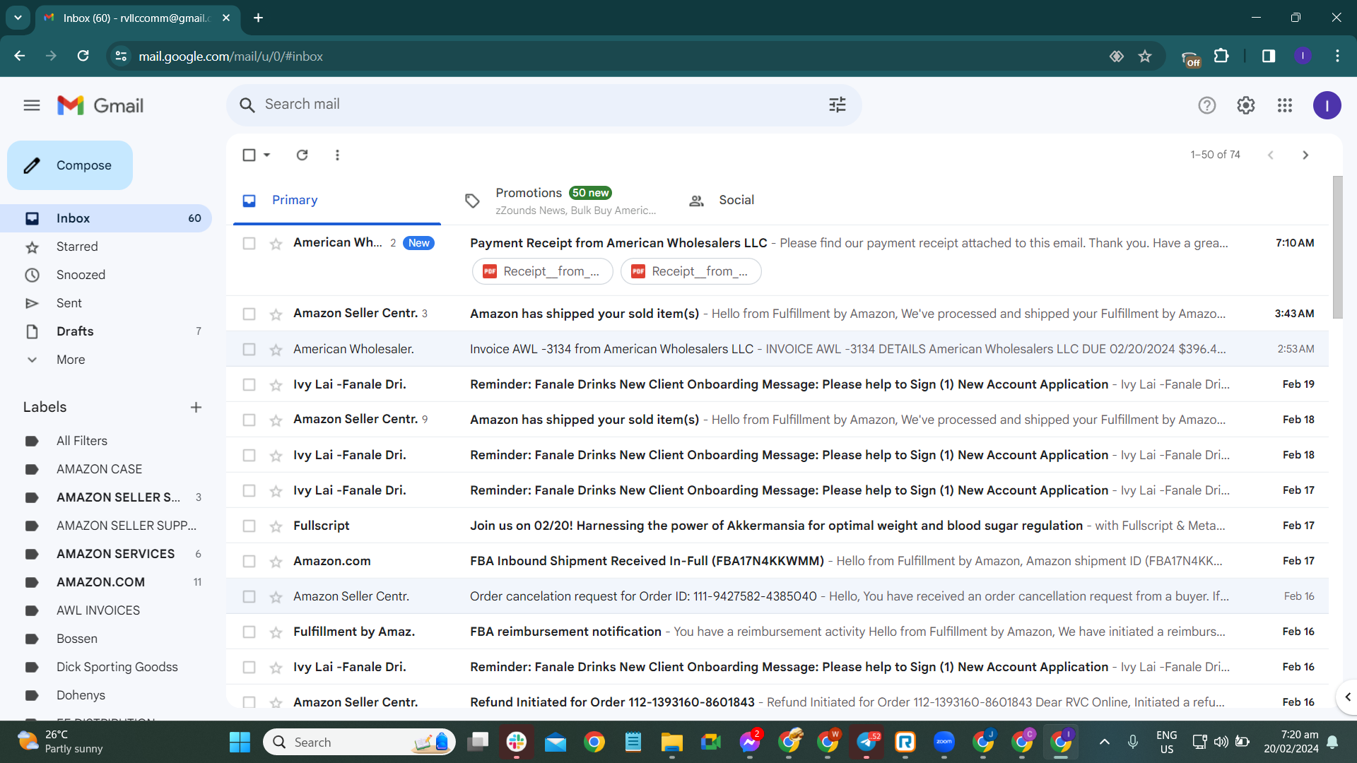Screen dimensions: 1357x763
Task: Open Gmail Support help icon
Action: tap(1207, 106)
